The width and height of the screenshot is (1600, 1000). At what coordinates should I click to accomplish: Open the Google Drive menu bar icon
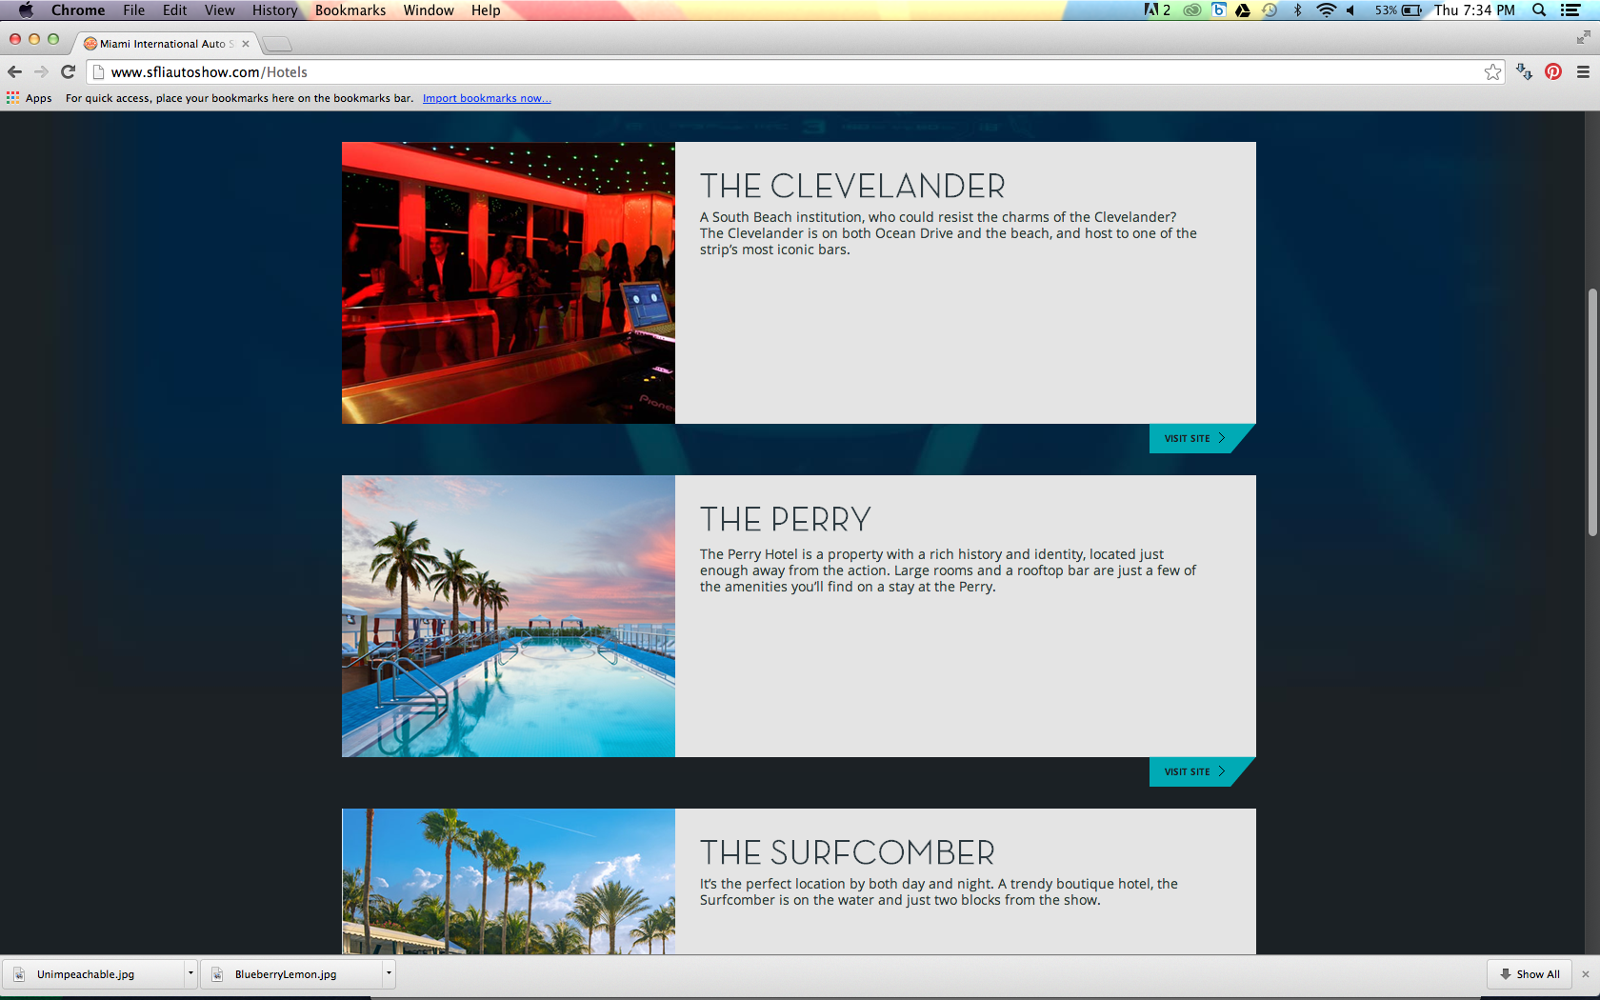coord(1243,10)
